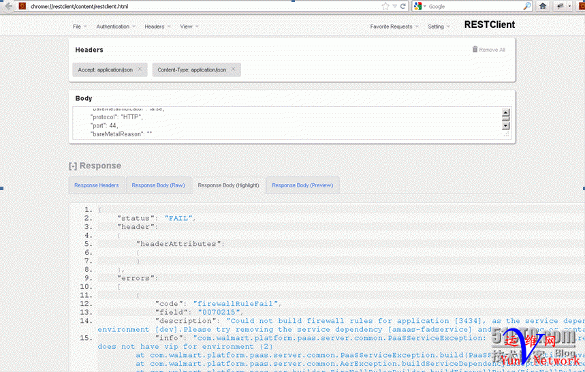The image size is (585, 372).
Task: Select the Response Body (Highlight) tab
Action: point(228,185)
